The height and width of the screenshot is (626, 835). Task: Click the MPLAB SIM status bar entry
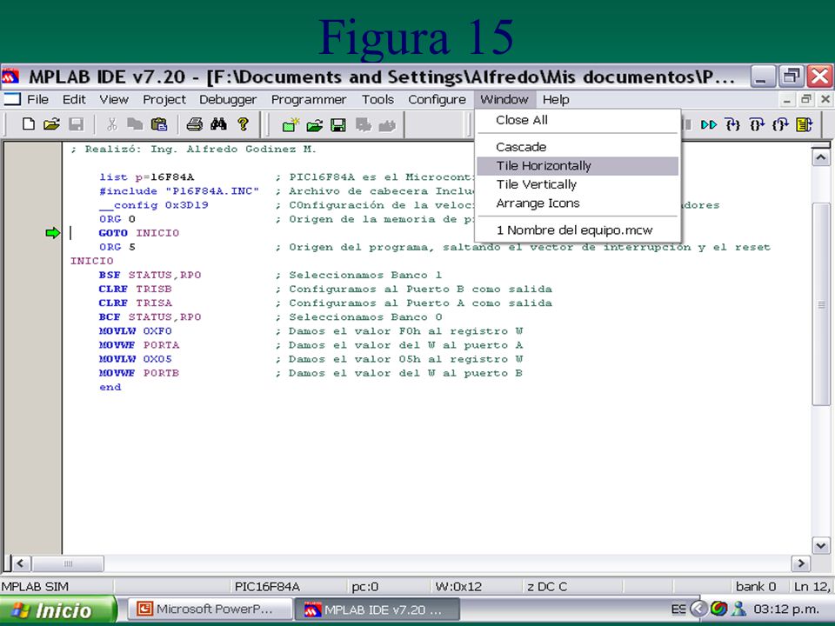click(x=35, y=587)
